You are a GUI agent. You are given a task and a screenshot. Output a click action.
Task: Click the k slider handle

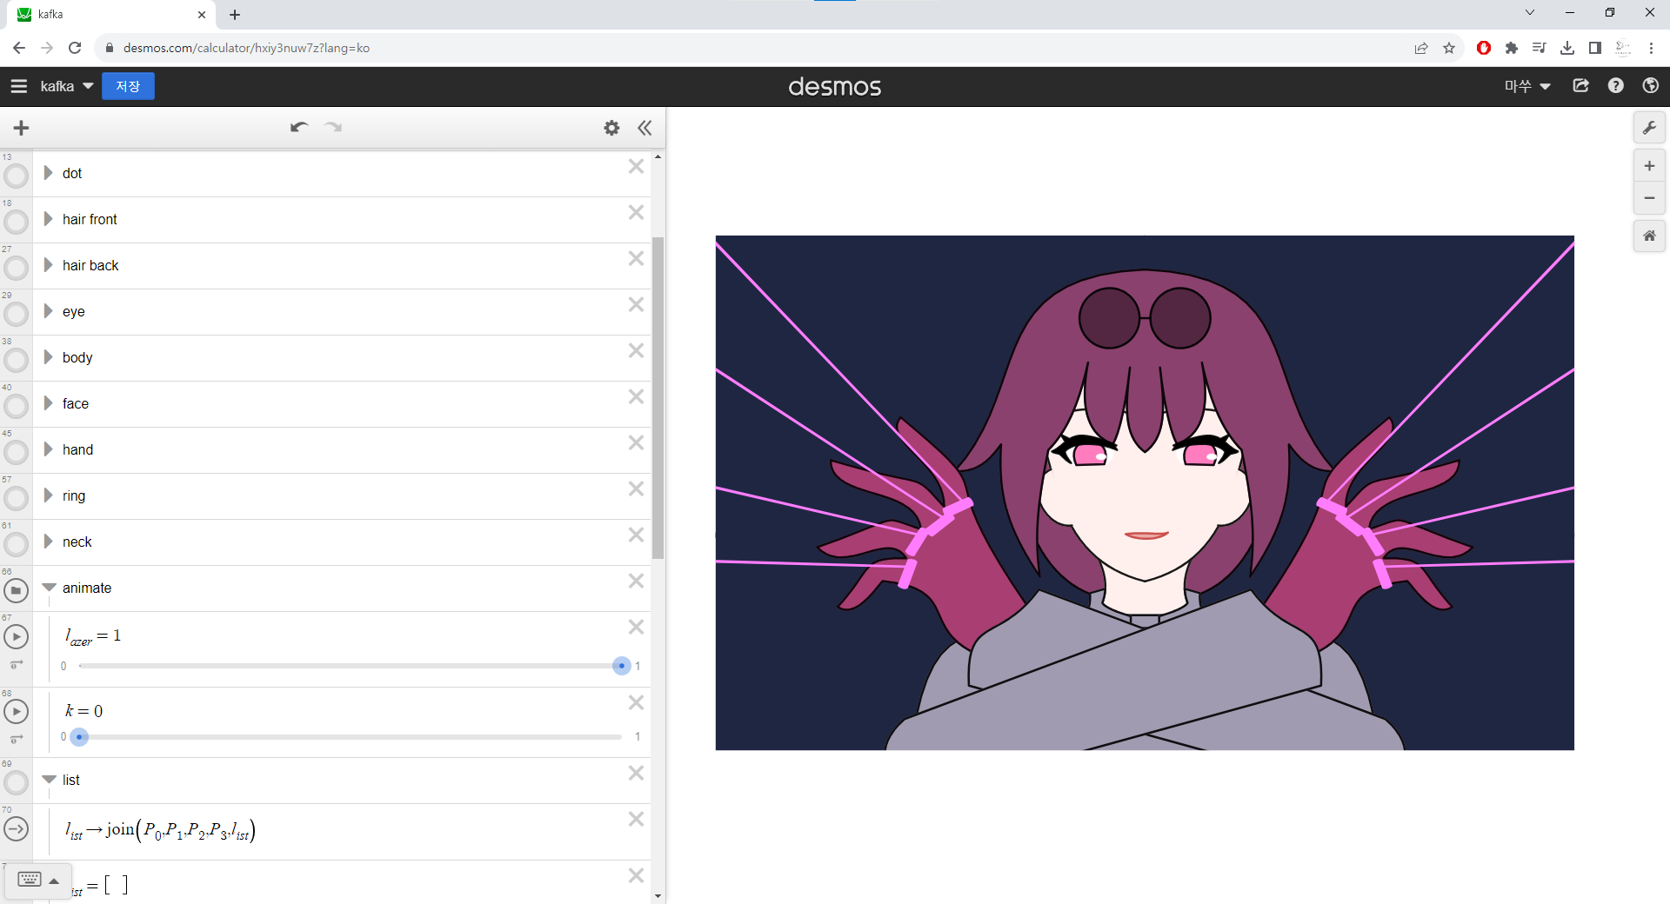point(79,737)
